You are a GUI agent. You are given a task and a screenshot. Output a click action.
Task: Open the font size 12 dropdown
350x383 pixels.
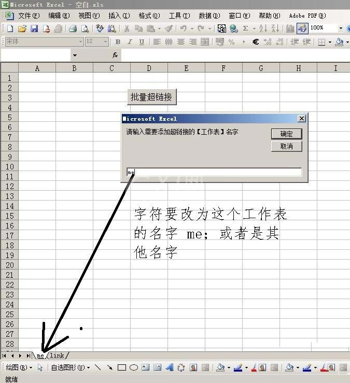click(x=105, y=42)
